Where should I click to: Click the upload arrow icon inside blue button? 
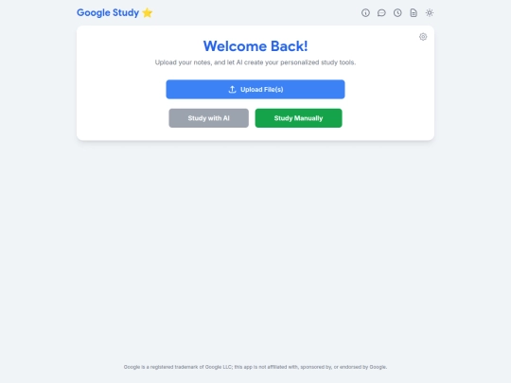point(232,89)
